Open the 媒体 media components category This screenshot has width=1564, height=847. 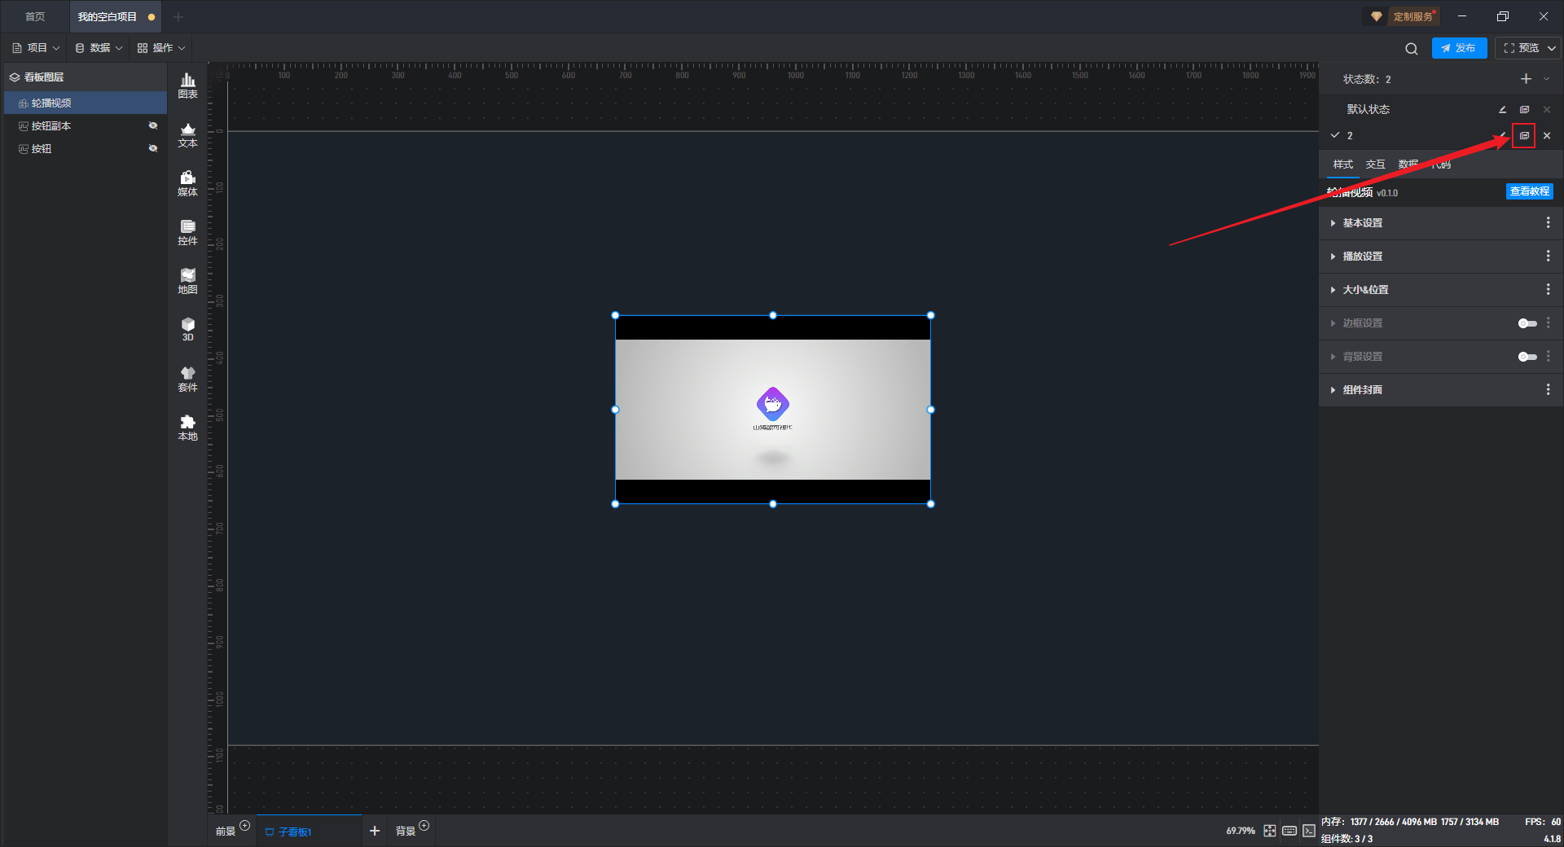click(x=187, y=183)
